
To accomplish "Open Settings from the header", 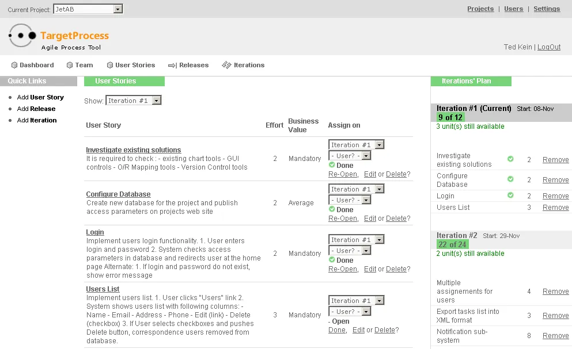I will 547,9.
